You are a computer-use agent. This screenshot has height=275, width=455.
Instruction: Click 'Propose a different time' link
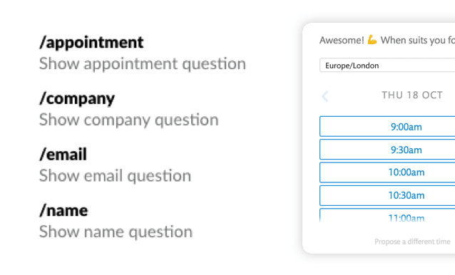412,242
